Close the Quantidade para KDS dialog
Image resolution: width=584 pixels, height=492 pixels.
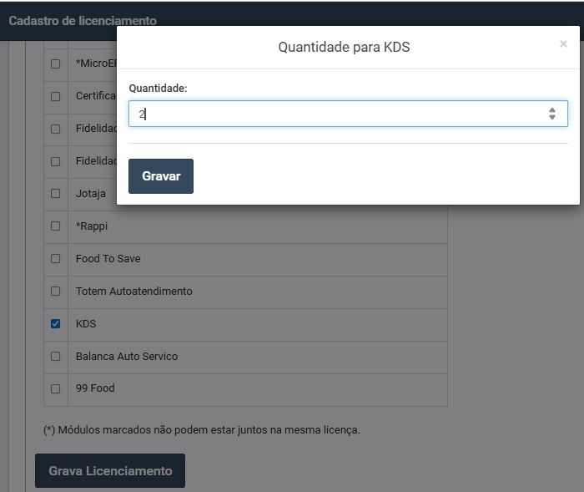pyautogui.click(x=563, y=44)
